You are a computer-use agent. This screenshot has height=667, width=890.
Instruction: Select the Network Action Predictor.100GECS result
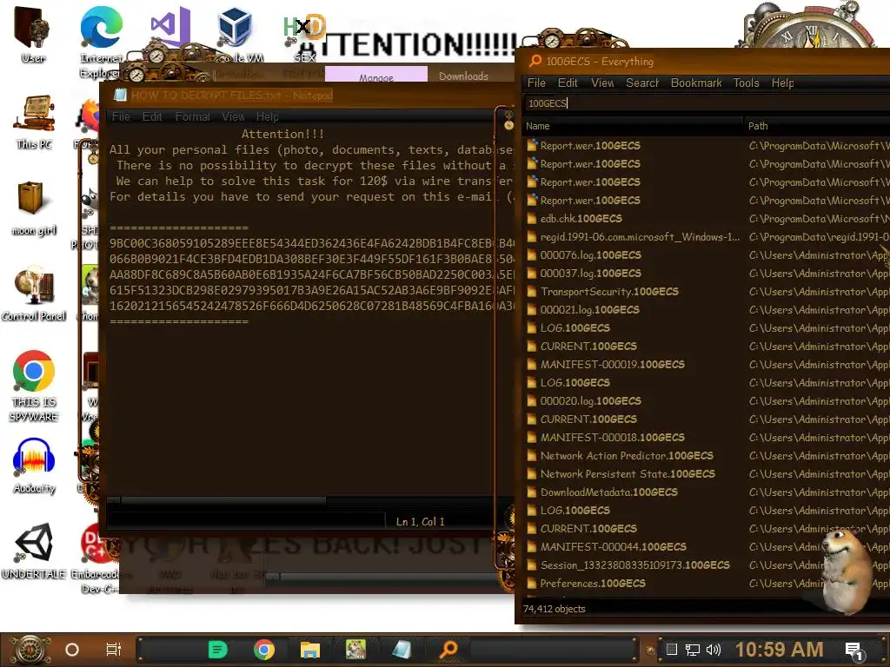(x=706, y=455)
